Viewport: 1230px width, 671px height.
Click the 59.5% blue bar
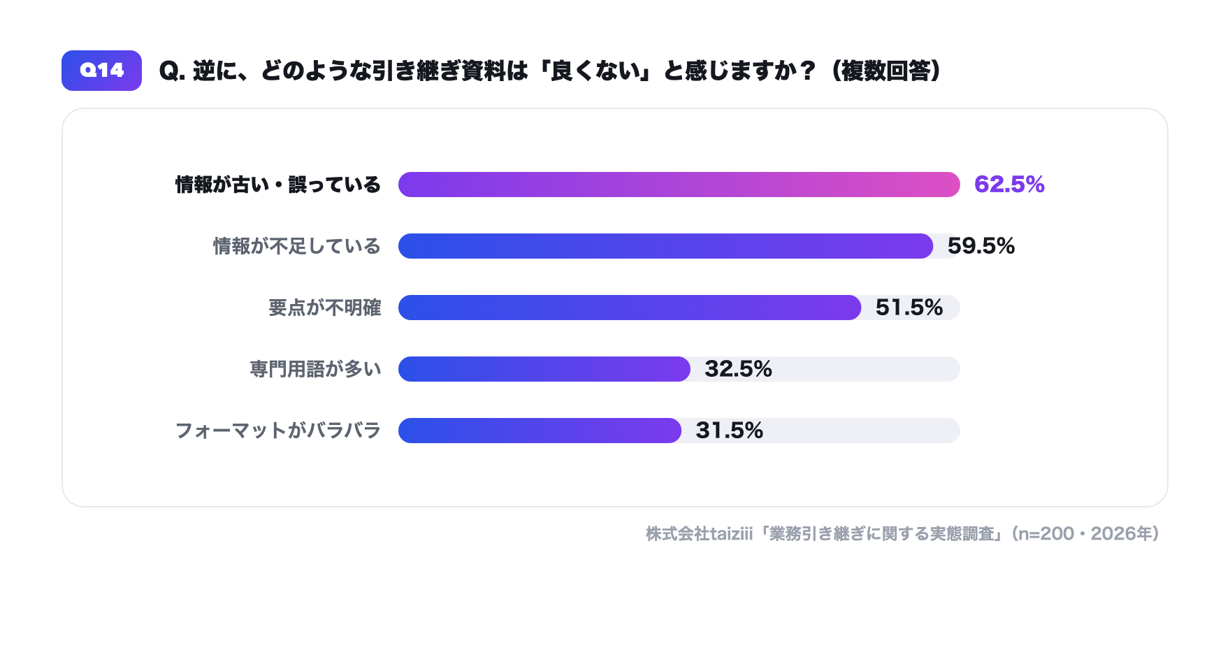coord(666,246)
